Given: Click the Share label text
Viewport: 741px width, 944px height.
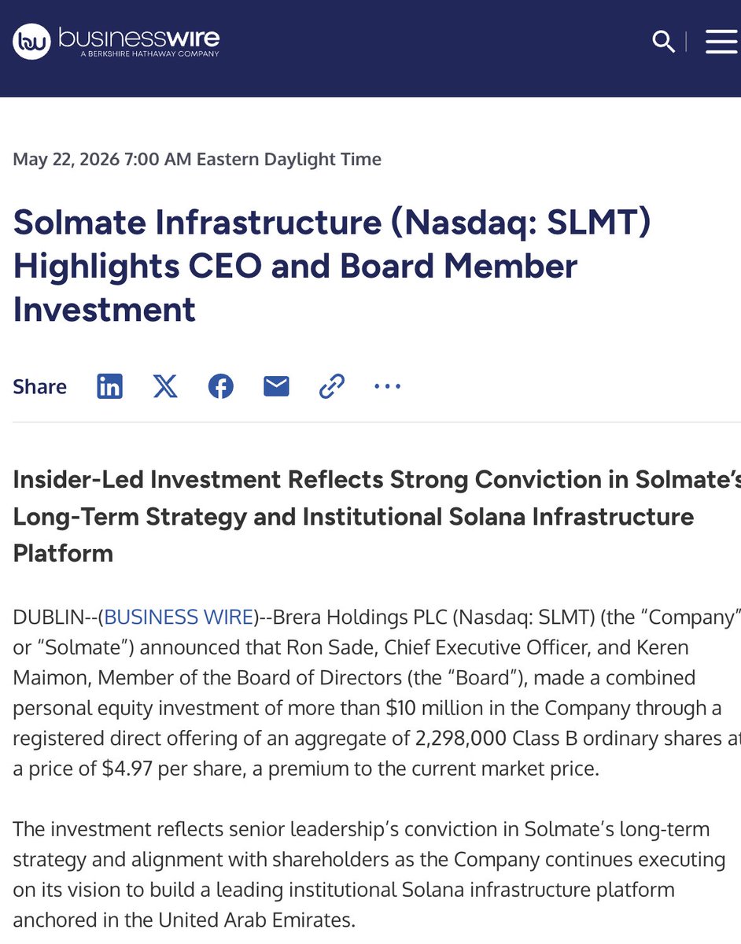Looking at the screenshot, I should (39, 387).
